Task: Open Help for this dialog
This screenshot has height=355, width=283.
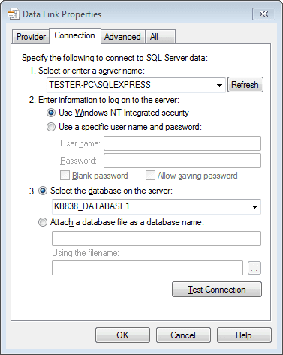Action: [x=244, y=335]
